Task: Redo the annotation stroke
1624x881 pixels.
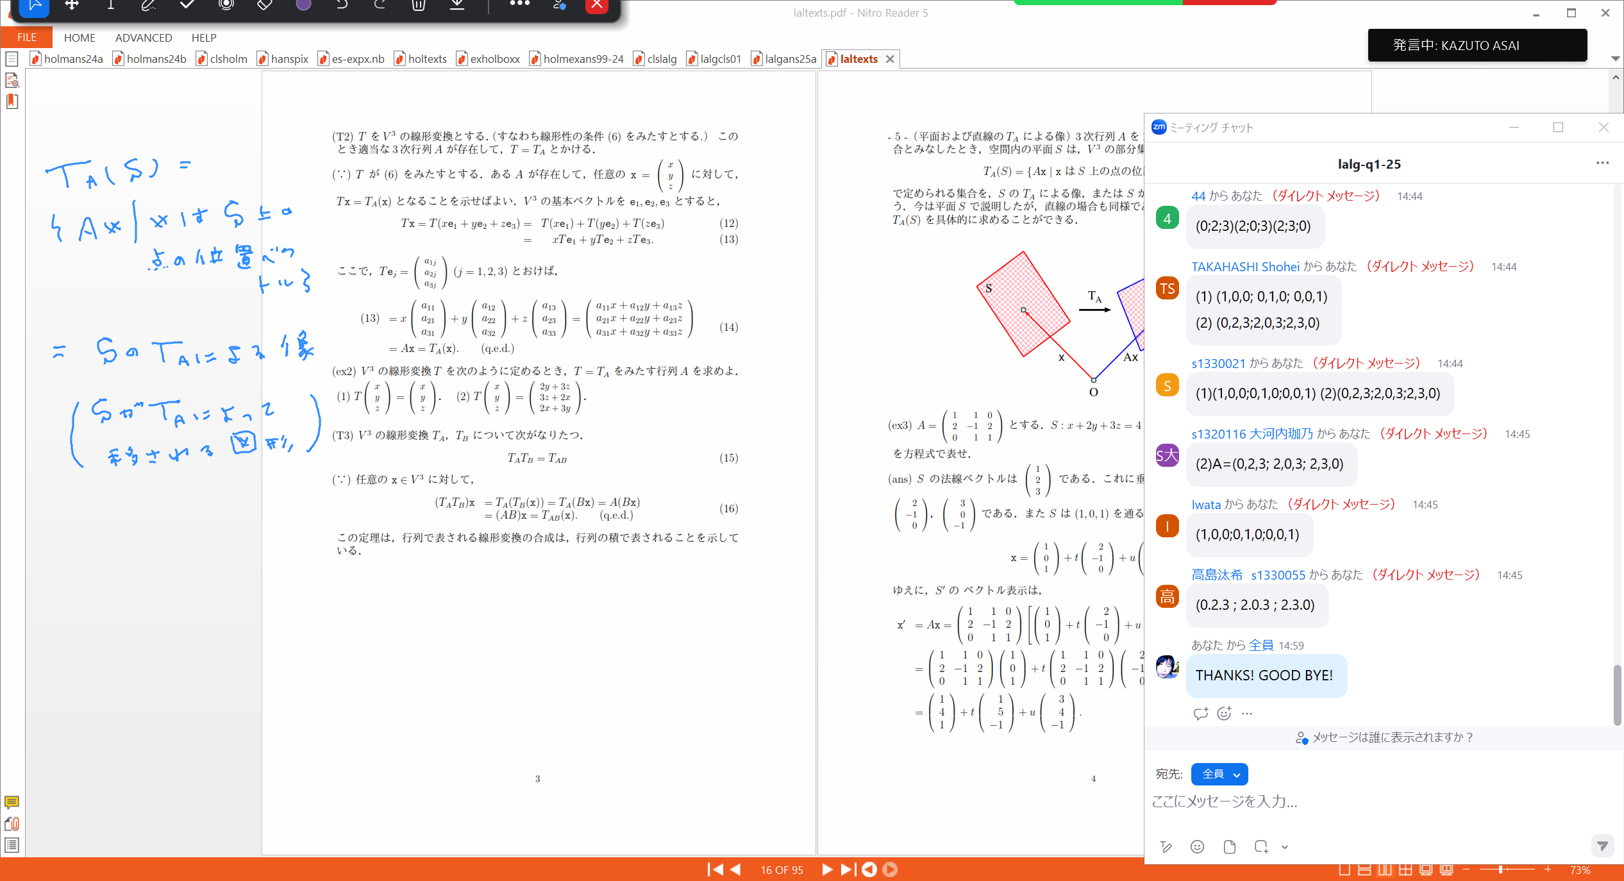Action: [x=380, y=5]
